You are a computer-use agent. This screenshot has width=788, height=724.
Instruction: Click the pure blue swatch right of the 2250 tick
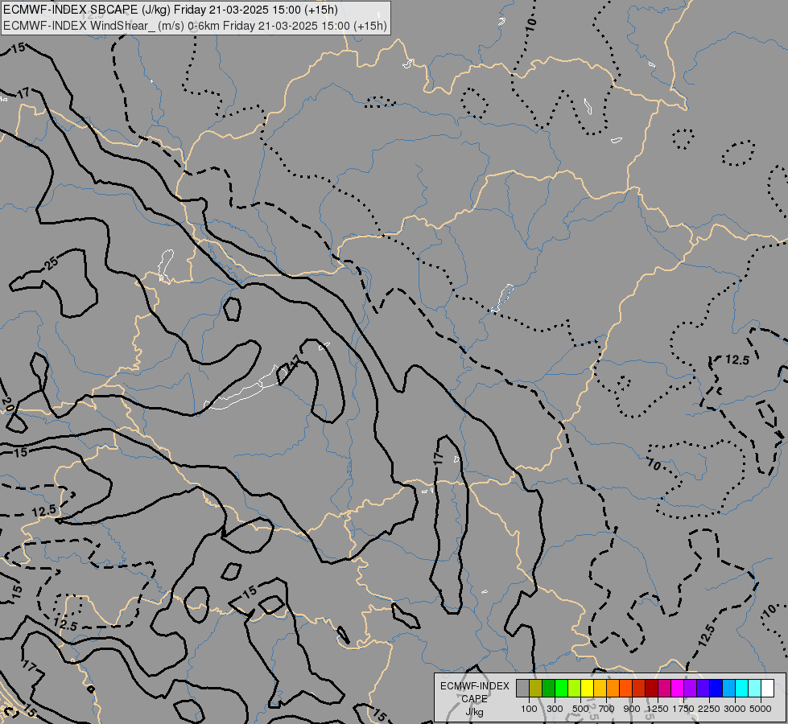point(716,688)
